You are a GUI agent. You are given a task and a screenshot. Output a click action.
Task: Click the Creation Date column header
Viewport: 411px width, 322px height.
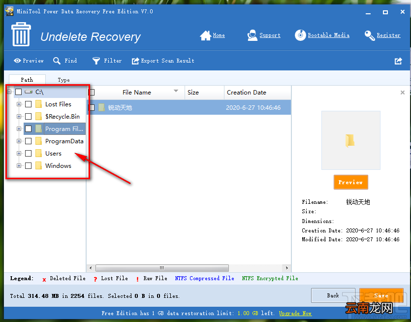click(x=257, y=92)
